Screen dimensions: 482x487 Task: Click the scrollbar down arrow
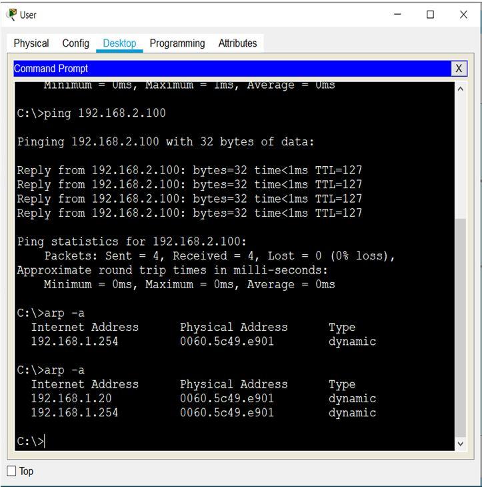coord(461,444)
